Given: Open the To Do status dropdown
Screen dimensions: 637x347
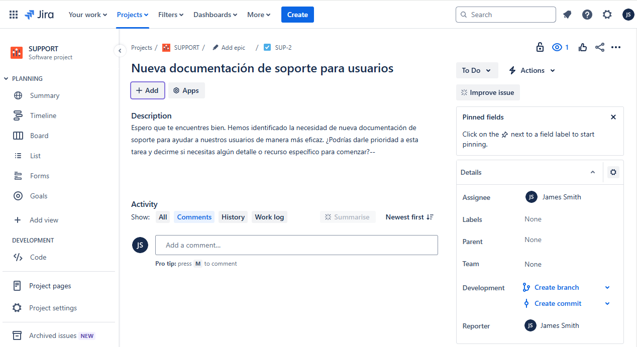Looking at the screenshot, I should click(x=477, y=70).
